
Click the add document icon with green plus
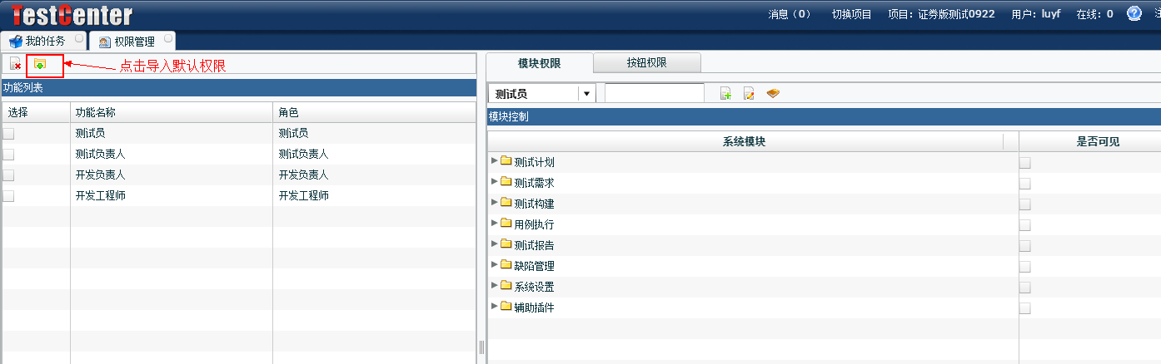(725, 94)
